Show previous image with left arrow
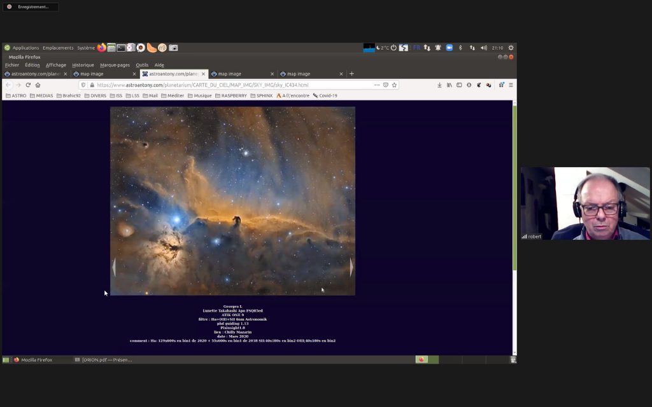 tap(114, 267)
